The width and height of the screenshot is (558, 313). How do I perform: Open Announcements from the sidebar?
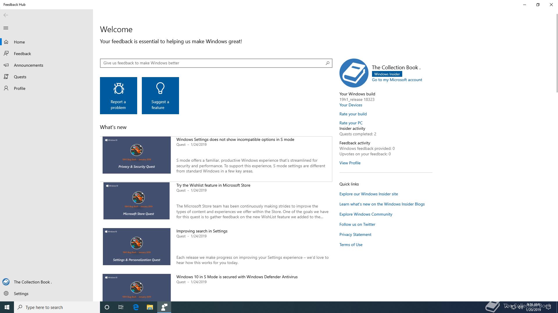point(28,65)
